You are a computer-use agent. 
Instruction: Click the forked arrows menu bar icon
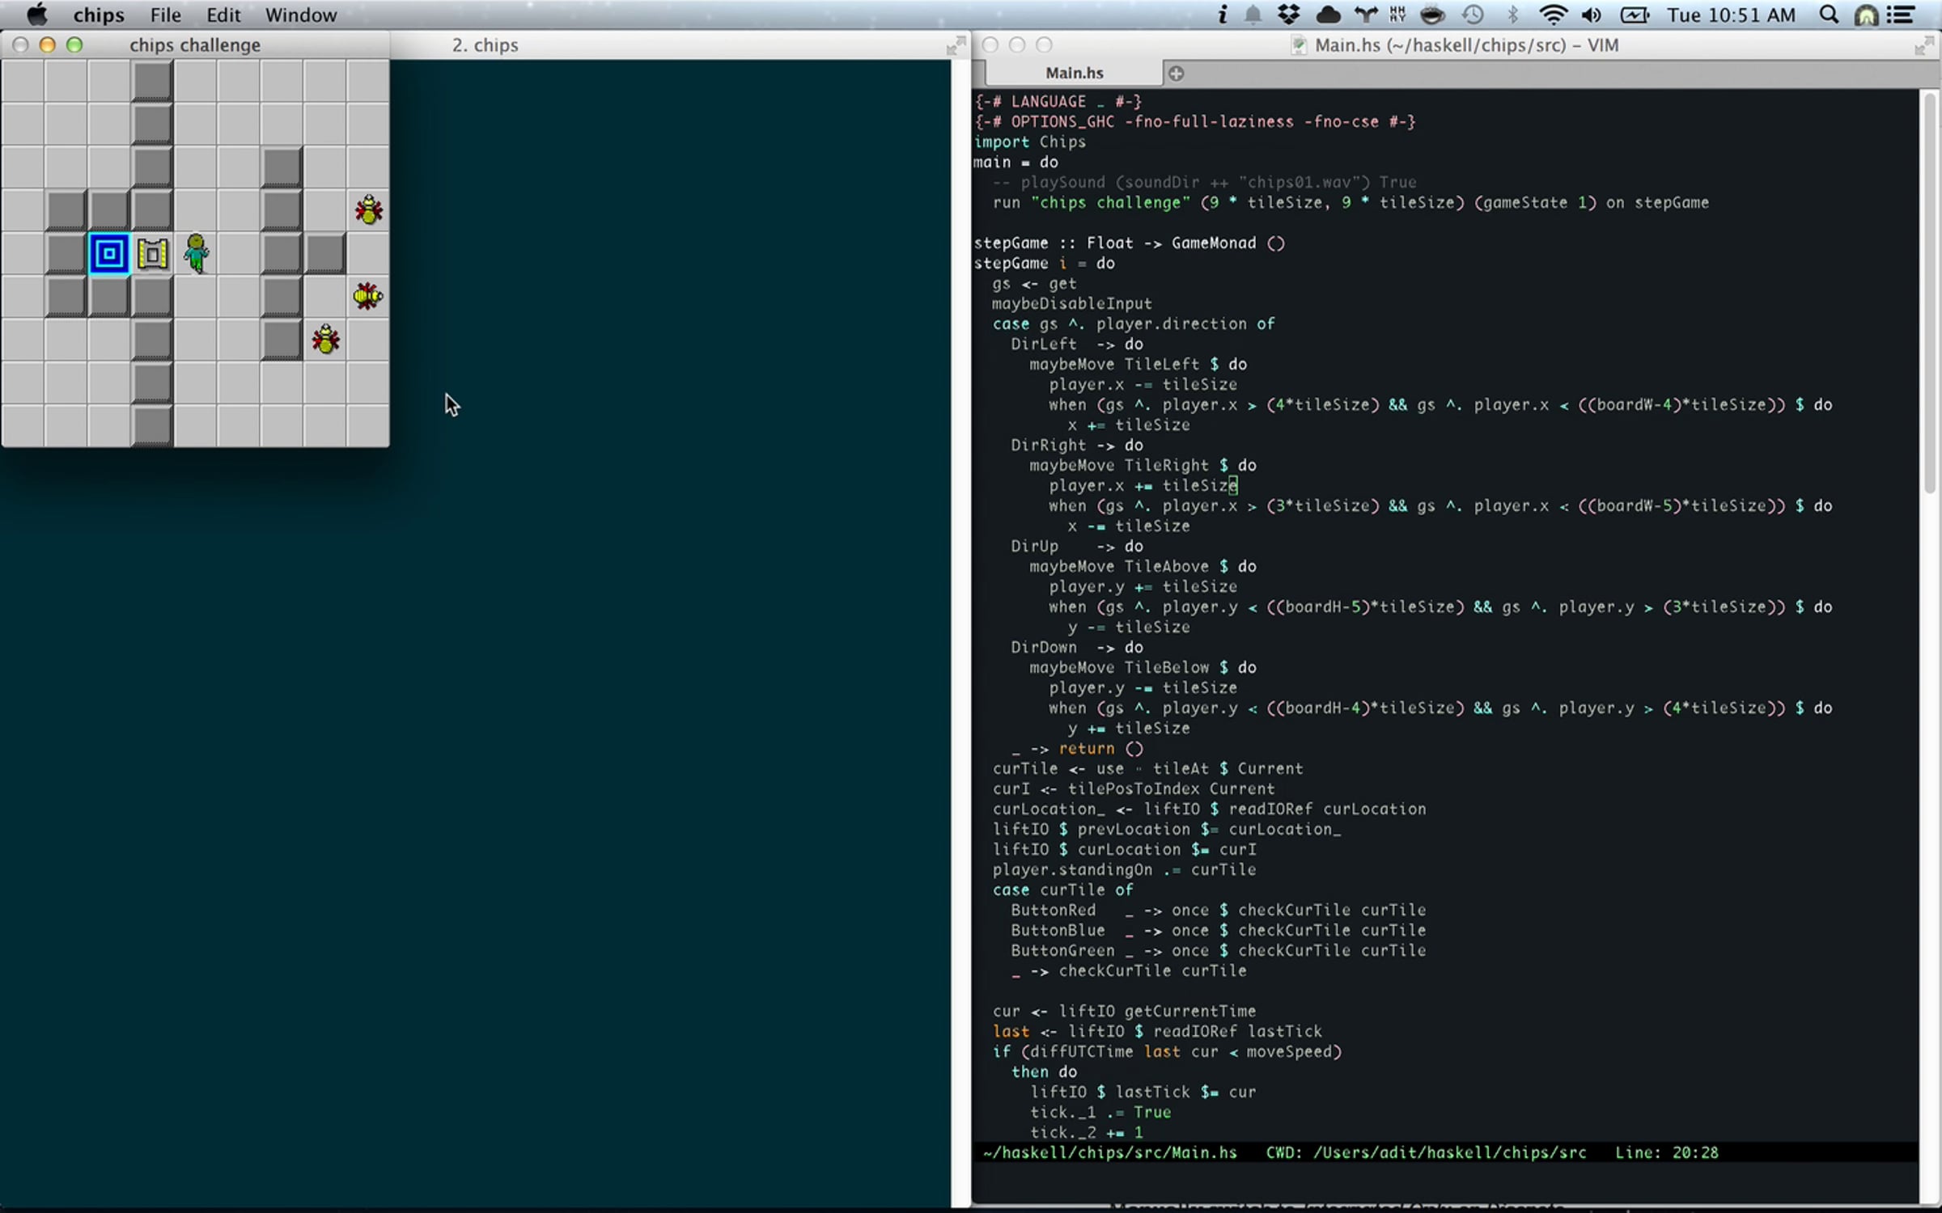[1366, 15]
